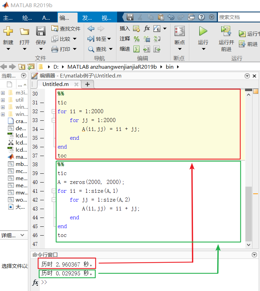
Task: Set a breakpoint dash on line 43
Action: tap(42, 209)
